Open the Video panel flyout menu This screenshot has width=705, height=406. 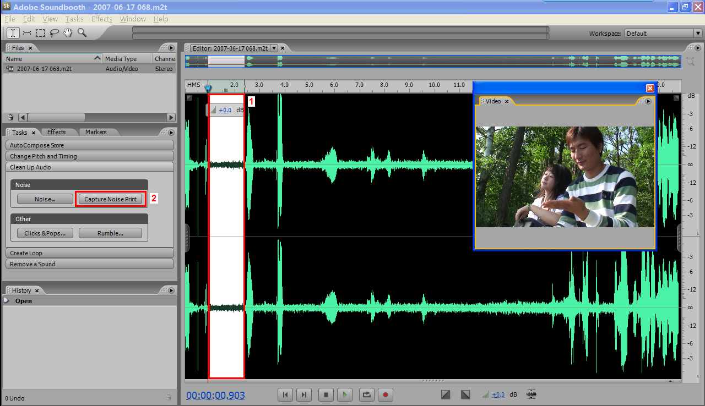pos(648,101)
